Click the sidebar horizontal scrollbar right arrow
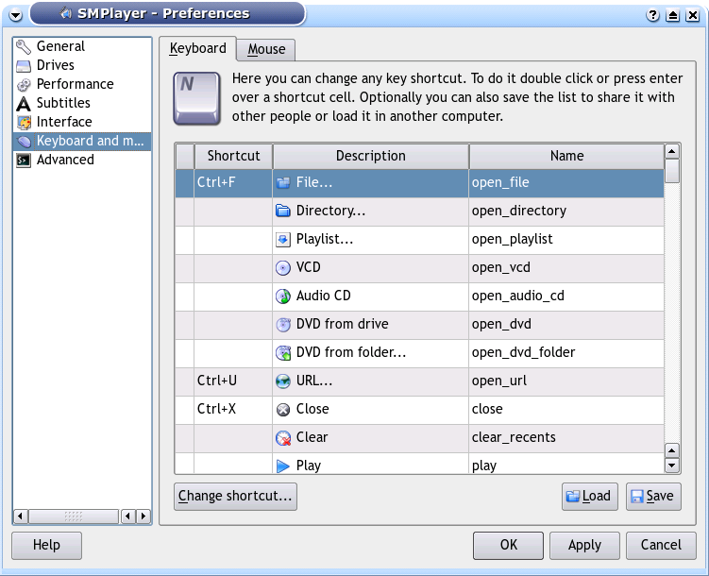Screen dimensions: 709x576 coord(143,516)
